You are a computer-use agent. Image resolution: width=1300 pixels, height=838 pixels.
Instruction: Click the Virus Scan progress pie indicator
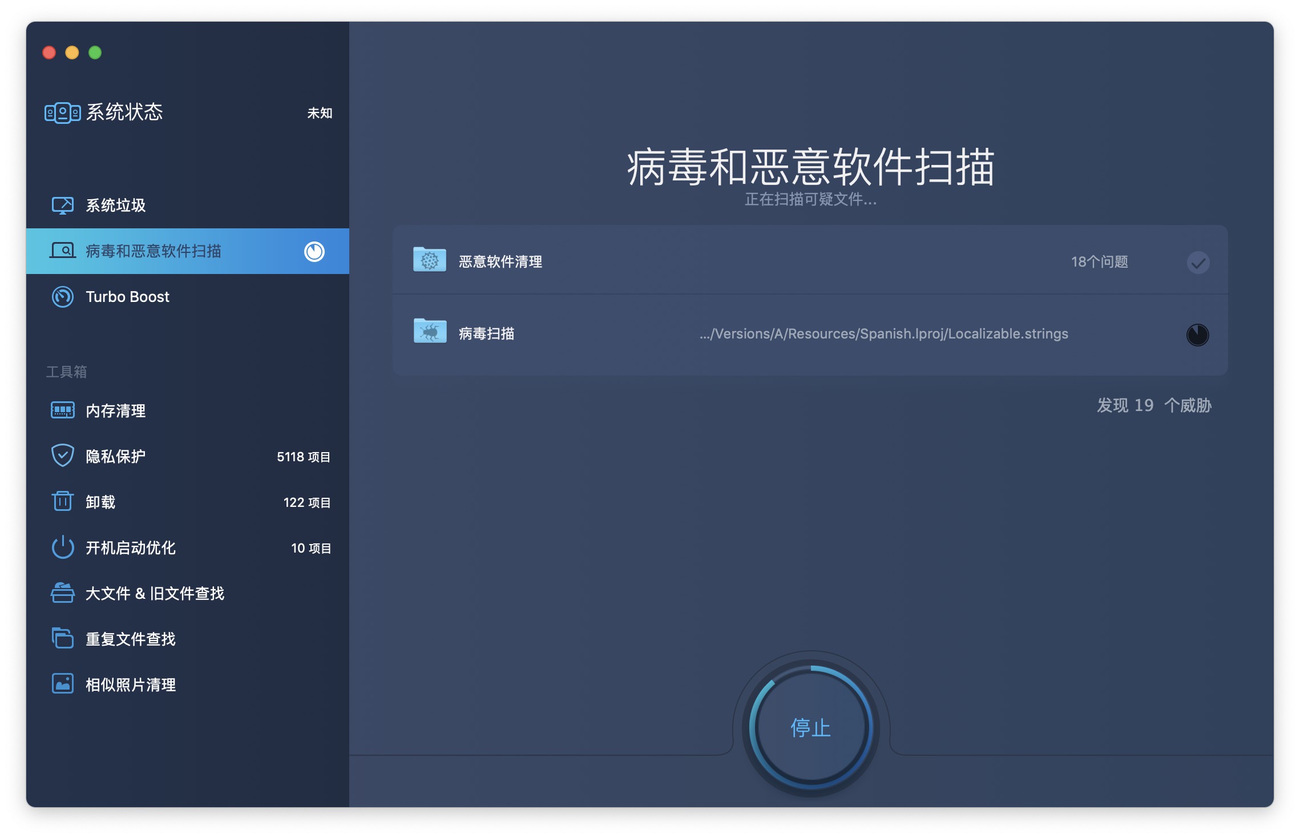coord(1197,335)
